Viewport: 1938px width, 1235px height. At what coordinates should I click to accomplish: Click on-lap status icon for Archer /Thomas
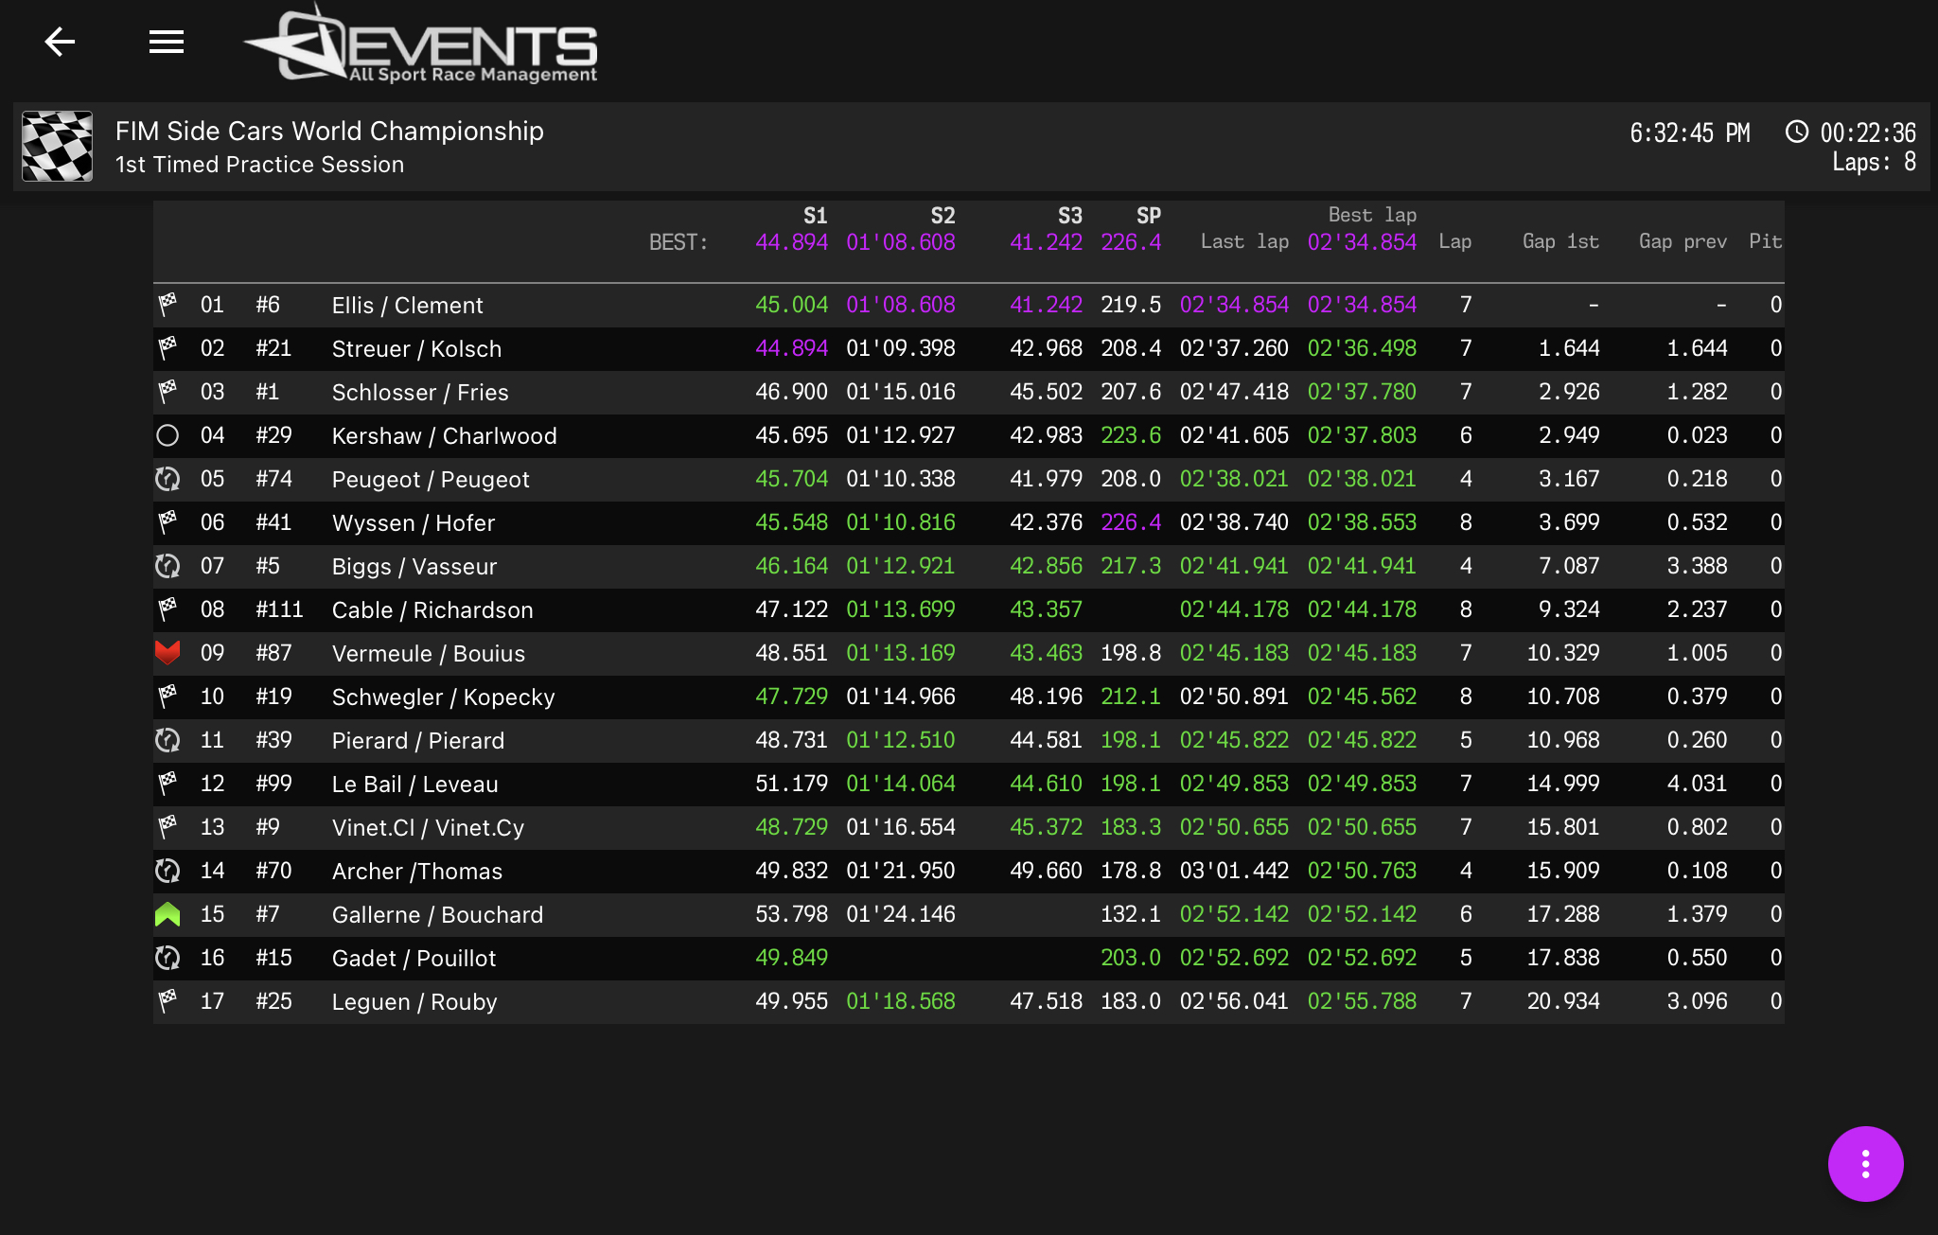(x=167, y=871)
